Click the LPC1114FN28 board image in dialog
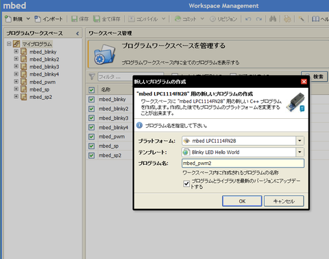 pyautogui.click(x=295, y=102)
